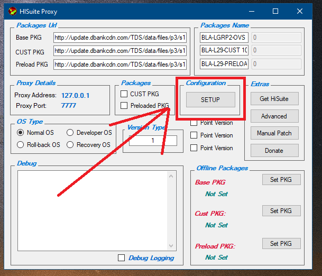Enable the Debug Logging checkbox
Image resolution: width=322 pixels, height=276 pixels.
(121, 257)
